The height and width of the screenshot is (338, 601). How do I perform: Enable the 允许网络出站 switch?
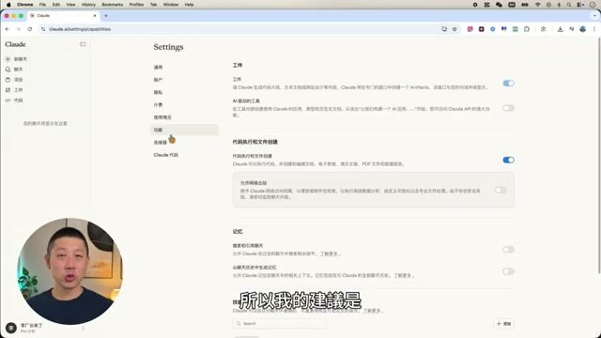501,190
